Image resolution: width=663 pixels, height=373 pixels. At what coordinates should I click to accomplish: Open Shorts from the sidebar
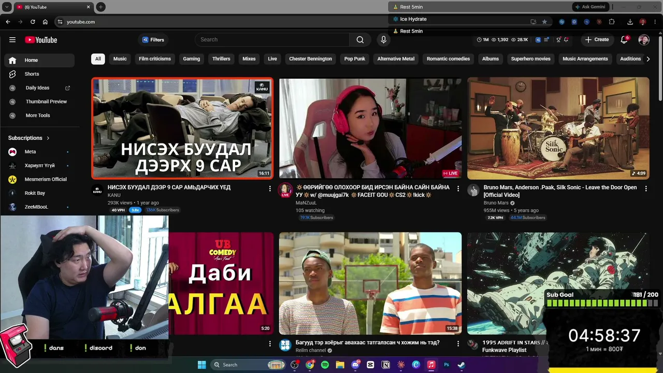[x=39, y=74]
